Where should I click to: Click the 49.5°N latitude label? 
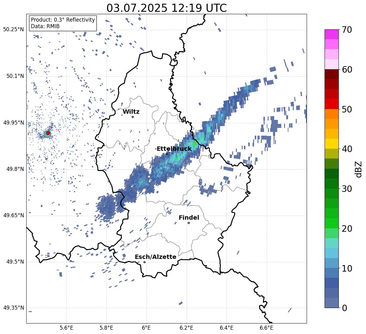[x=15, y=262]
